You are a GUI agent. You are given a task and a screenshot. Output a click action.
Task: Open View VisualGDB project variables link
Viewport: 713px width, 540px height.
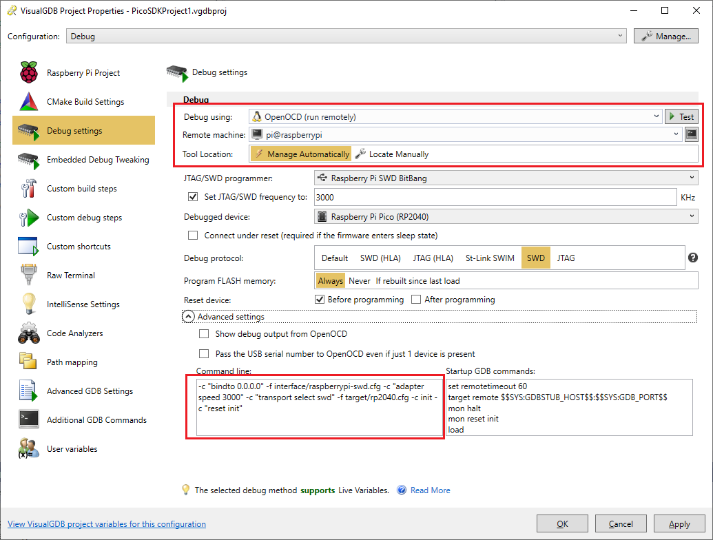pyautogui.click(x=107, y=524)
